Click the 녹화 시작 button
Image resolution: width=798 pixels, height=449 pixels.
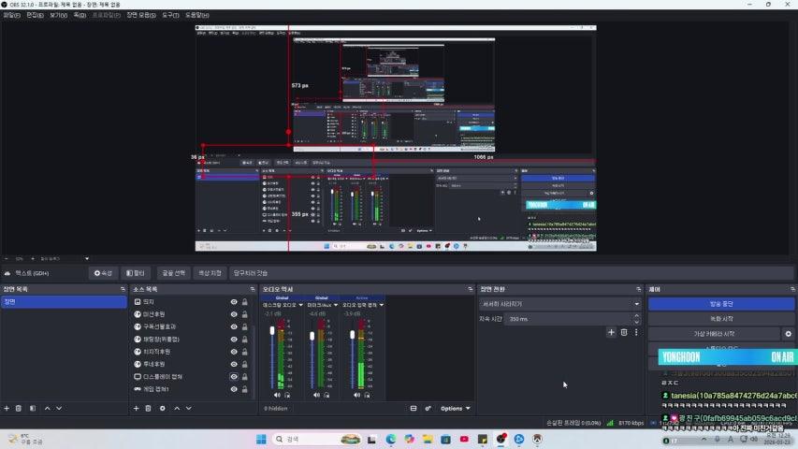[715, 319]
